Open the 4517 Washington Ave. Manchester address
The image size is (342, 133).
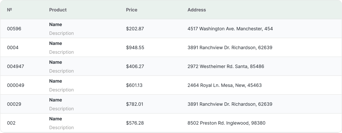230,29
